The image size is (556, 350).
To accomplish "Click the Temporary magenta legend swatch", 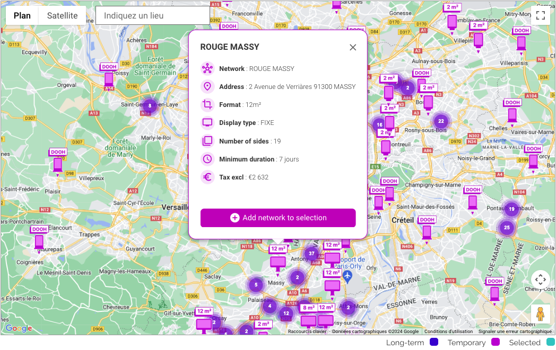I will tap(496, 342).
